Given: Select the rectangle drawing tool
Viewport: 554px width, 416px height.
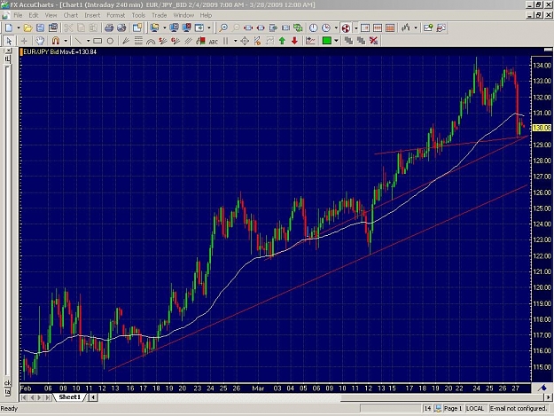Looking at the screenshot, I should [x=98, y=41].
